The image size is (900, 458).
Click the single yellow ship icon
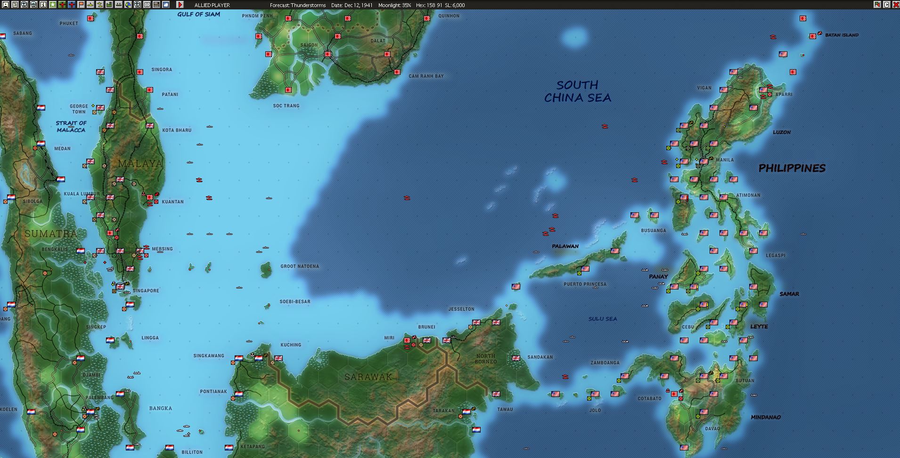click(90, 5)
